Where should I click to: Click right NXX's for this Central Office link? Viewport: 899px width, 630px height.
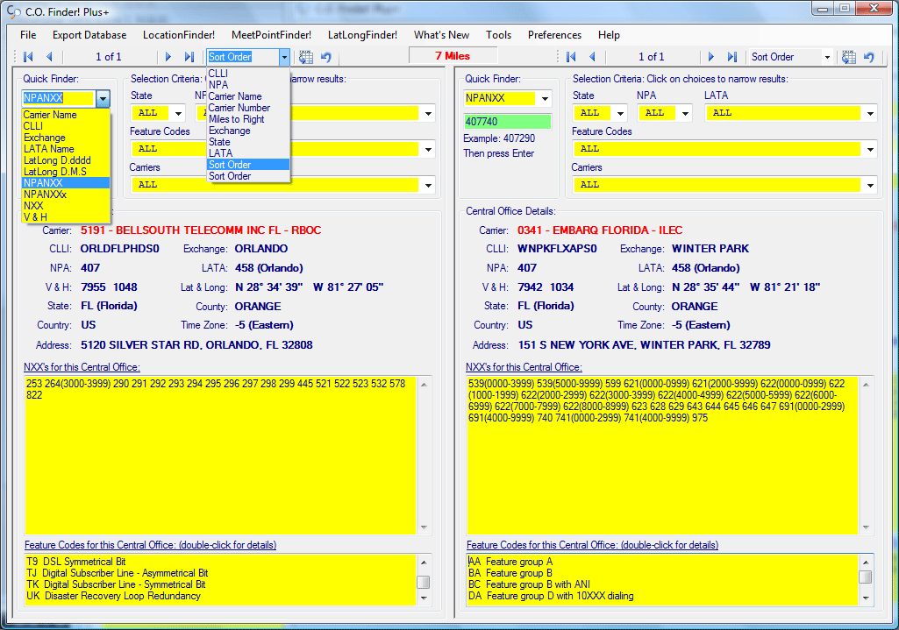[524, 367]
